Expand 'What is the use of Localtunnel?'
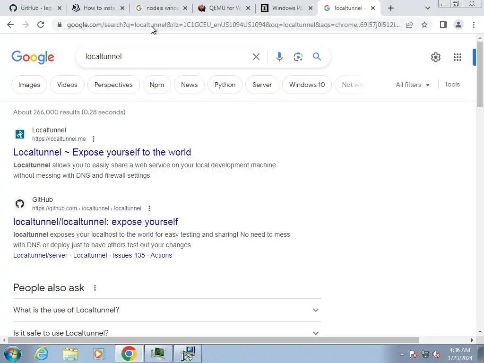484x363 pixels. pos(167,310)
